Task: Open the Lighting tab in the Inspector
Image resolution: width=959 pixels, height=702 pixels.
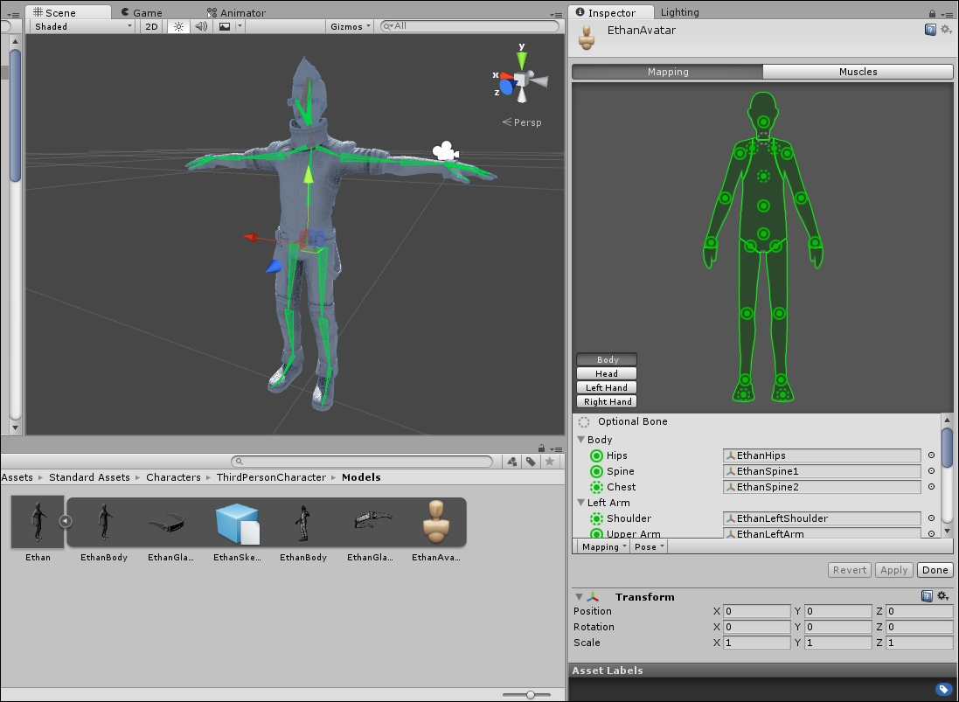Action: tap(680, 12)
